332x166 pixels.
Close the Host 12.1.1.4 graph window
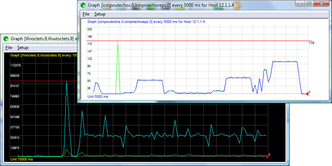(x=320, y=4)
